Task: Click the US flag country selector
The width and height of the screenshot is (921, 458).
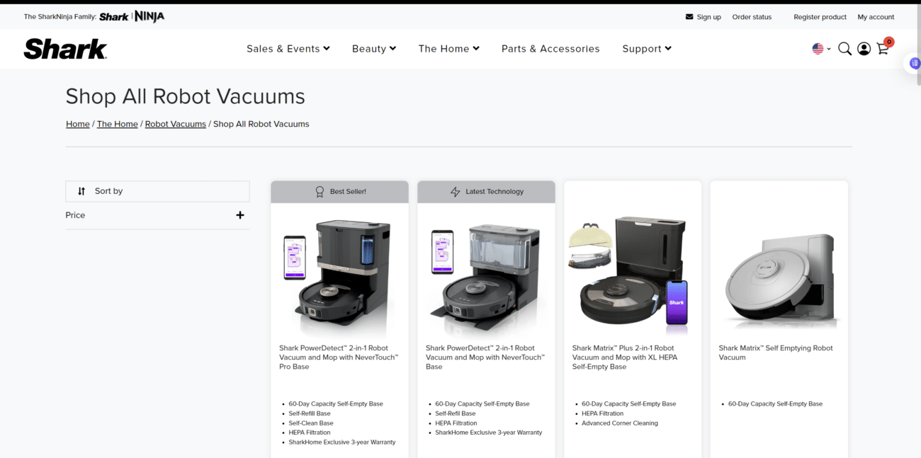Action: coord(819,49)
